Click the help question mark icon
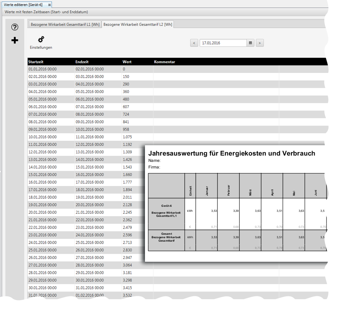Viewport: 338px width, 313px height. [15, 27]
